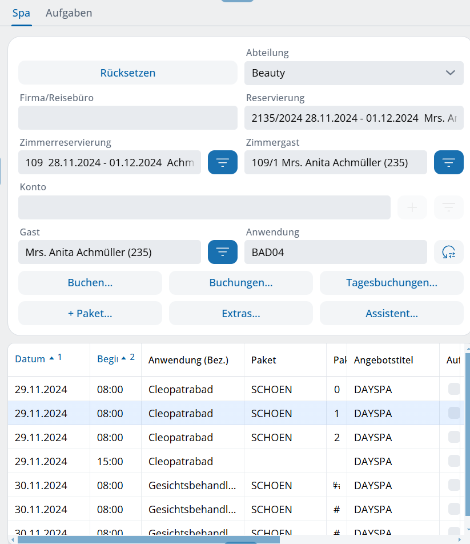
Task: Click filter icon beside Gast field
Action: 222,252
